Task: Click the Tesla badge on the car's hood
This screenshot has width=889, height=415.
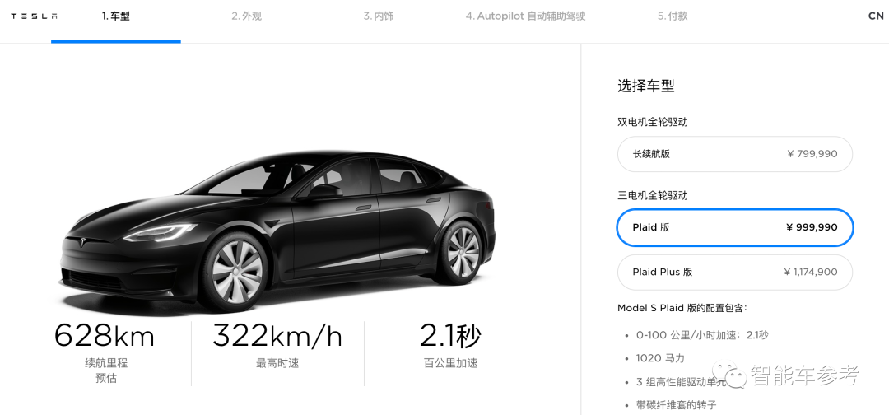Action: pyautogui.click(x=83, y=243)
